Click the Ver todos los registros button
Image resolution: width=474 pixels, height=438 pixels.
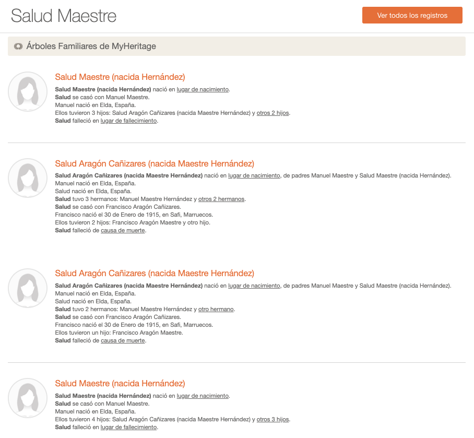click(412, 15)
